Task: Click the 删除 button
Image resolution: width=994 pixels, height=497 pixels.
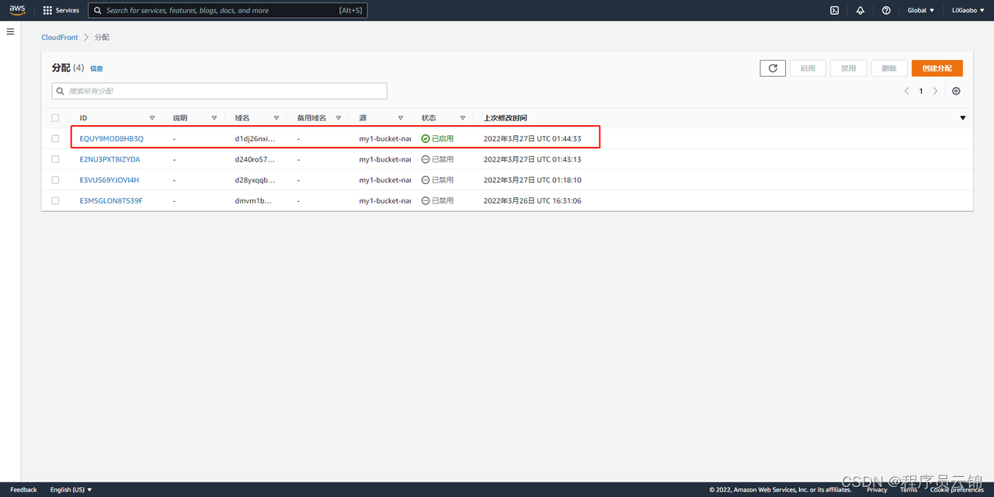Action: (x=889, y=68)
